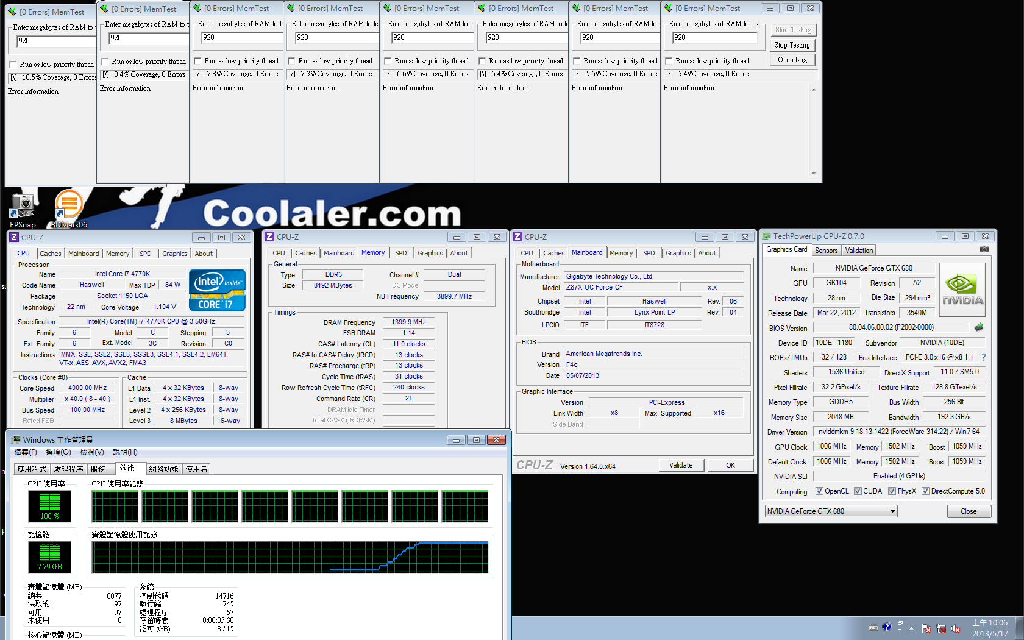Click the MemTest scrollbar down arrow
Viewport: 1024px width, 640px height.
tap(813, 174)
